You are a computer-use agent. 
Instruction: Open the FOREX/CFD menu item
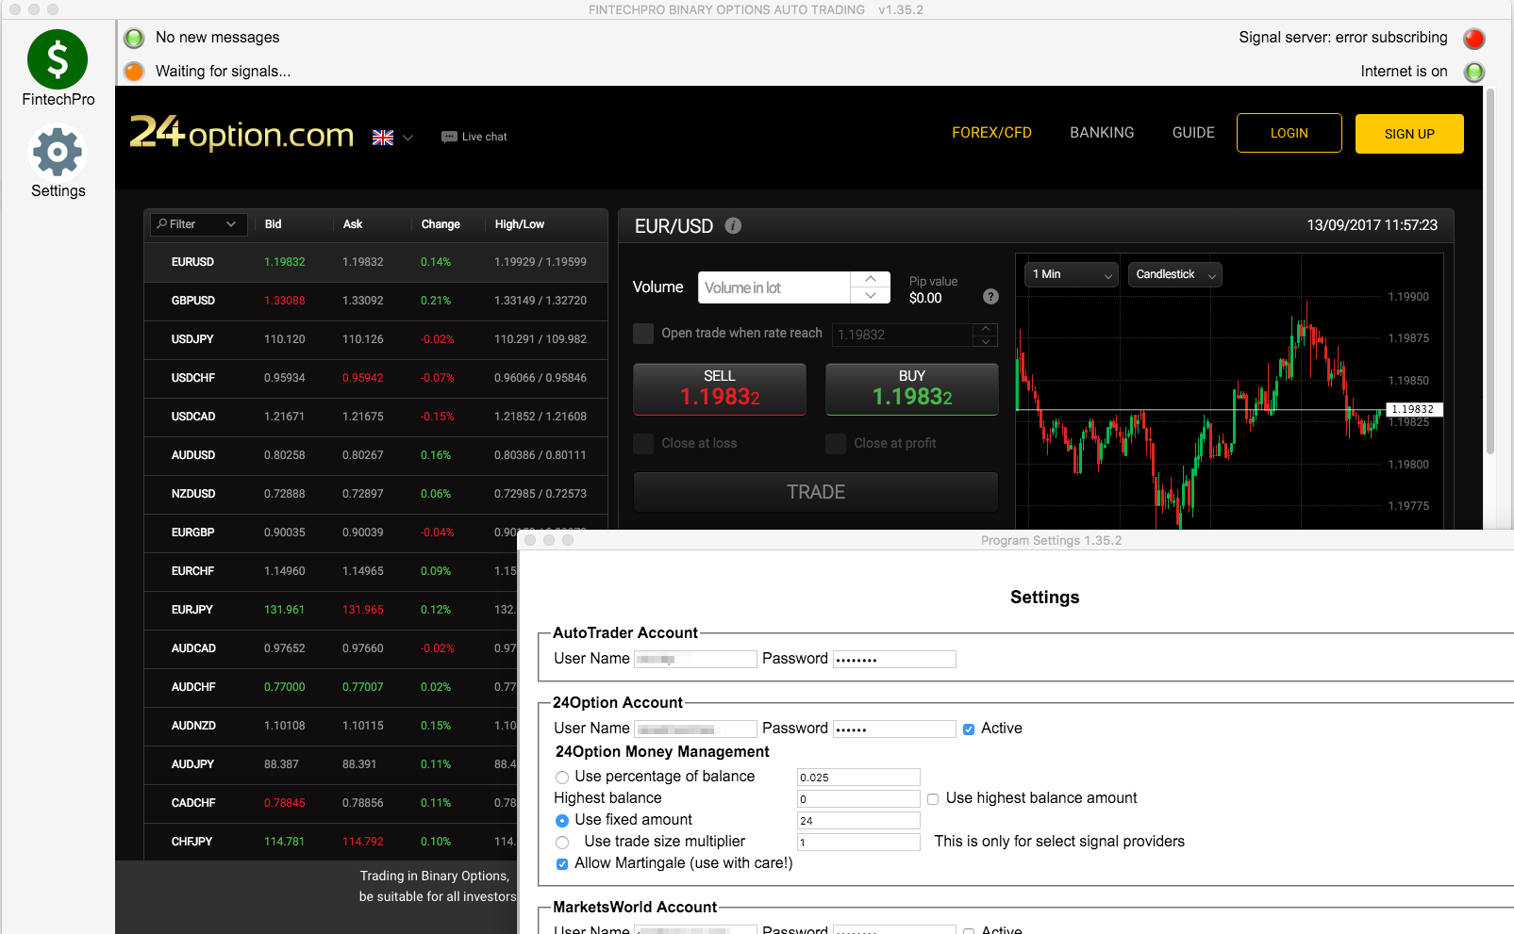coord(991,133)
